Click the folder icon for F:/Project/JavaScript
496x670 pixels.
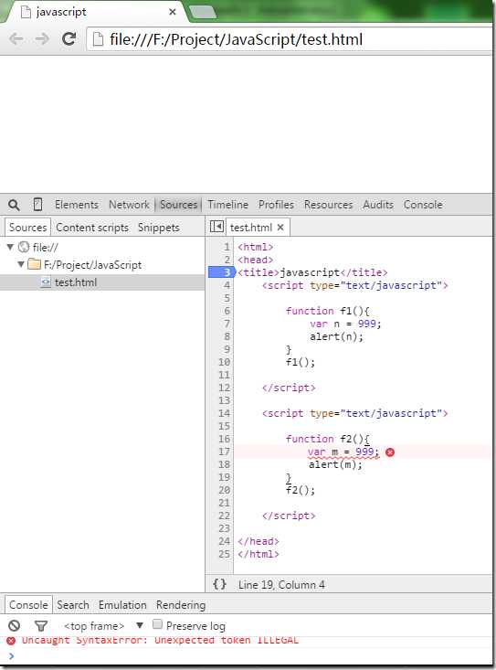click(34, 264)
